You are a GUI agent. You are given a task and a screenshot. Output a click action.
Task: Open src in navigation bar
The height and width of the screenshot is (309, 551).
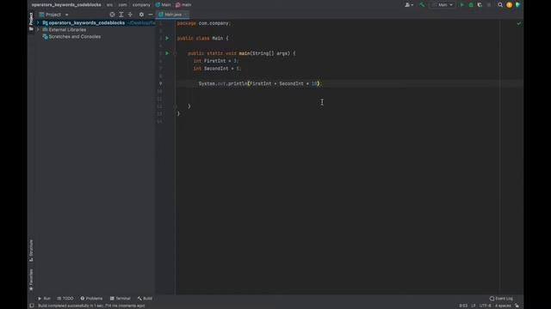coord(110,5)
